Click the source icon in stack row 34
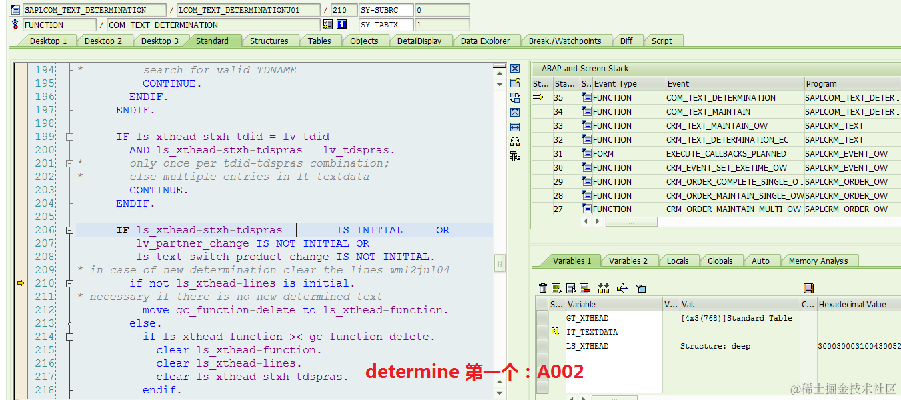The image size is (901, 400). [x=587, y=111]
